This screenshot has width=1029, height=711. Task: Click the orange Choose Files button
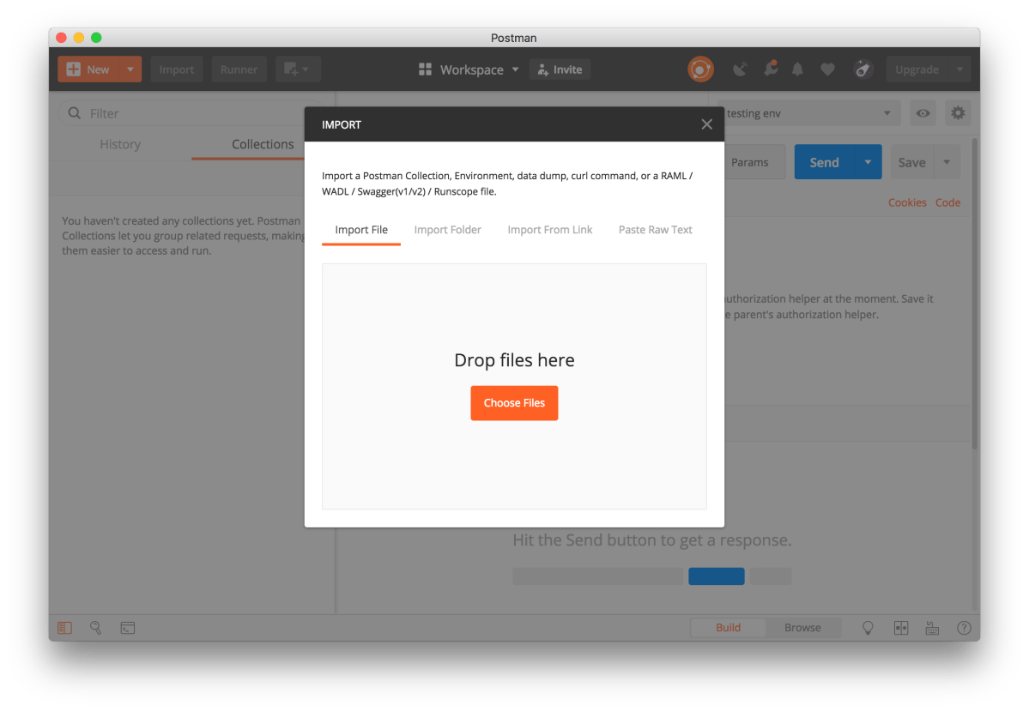click(514, 403)
